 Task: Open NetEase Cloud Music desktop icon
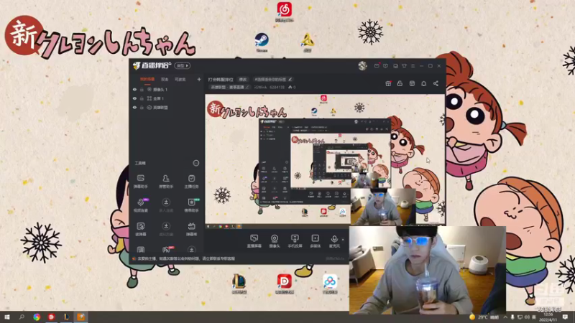pyautogui.click(x=284, y=12)
